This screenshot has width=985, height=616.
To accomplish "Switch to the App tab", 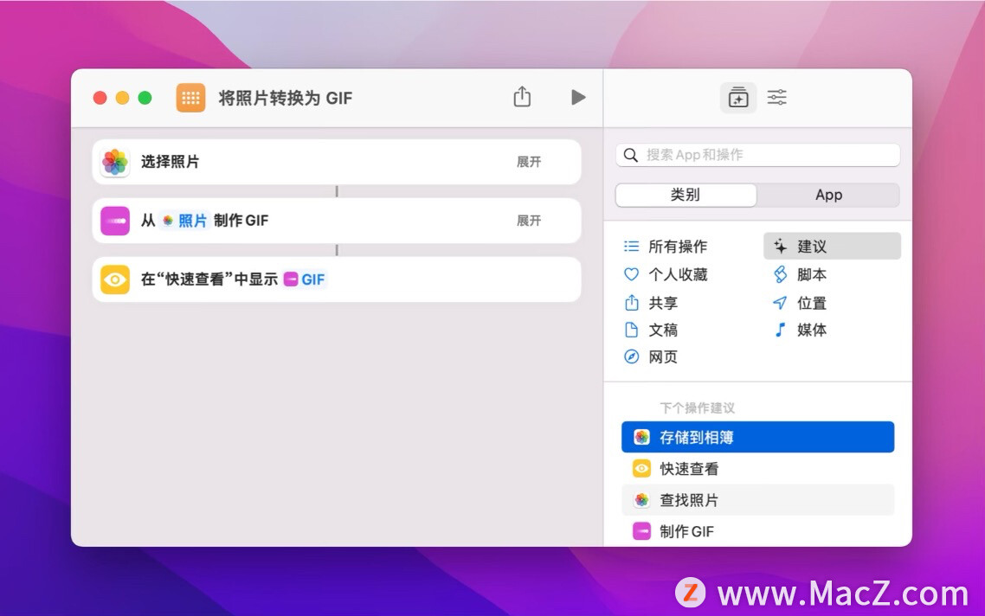I will [828, 195].
